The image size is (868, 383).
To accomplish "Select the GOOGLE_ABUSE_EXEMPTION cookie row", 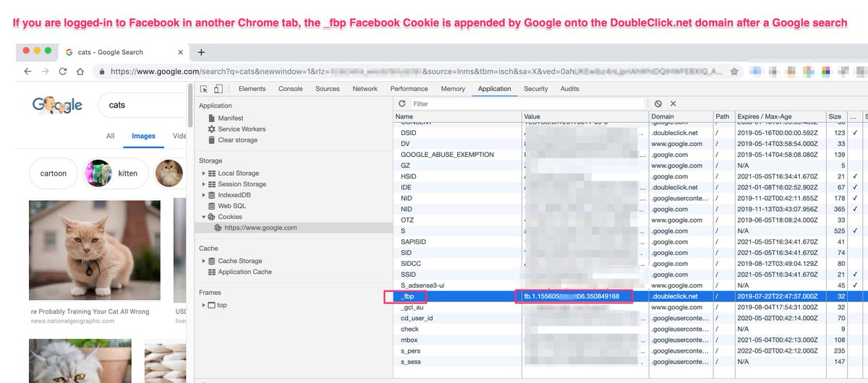I will [631, 155].
